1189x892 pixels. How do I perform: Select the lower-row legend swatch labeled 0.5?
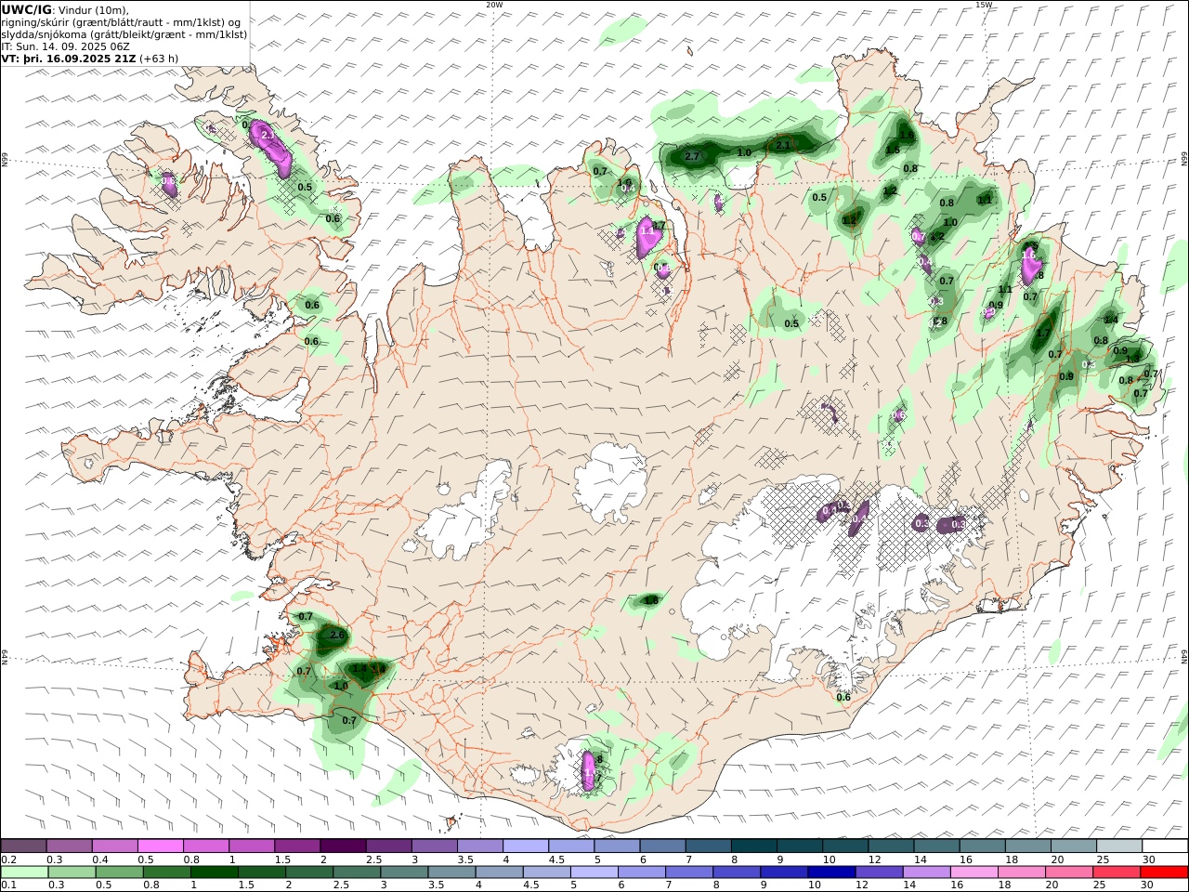(119, 872)
